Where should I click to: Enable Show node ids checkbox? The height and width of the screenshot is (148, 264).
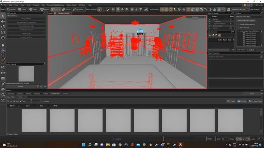[238, 28]
